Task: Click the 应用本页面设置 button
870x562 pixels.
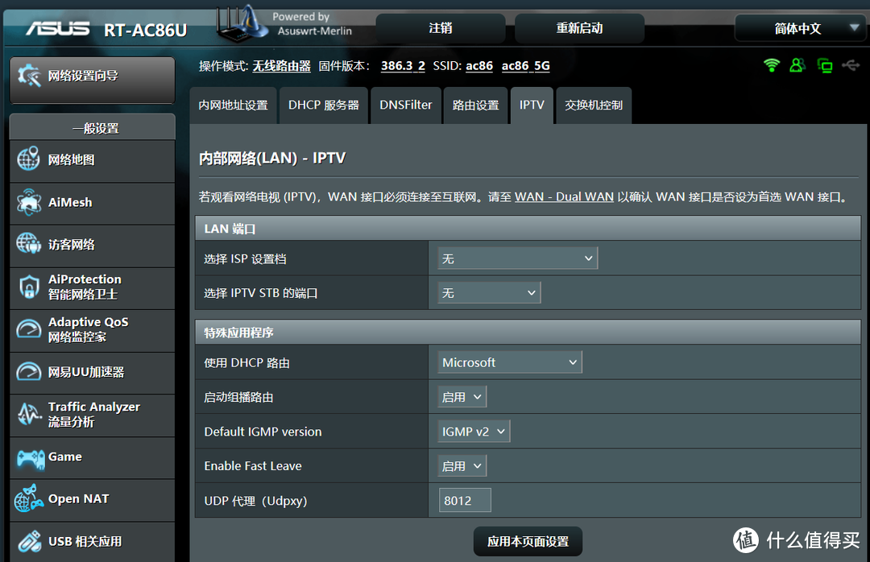Action: [528, 541]
